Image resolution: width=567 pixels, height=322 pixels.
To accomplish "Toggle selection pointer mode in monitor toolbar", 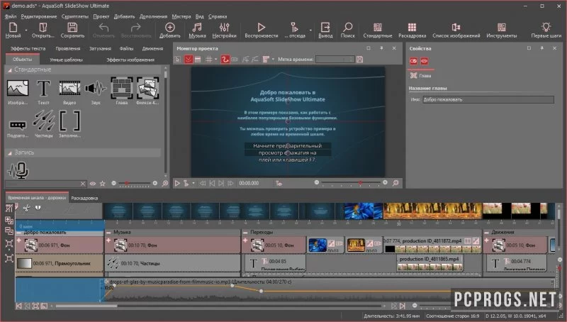I will tap(178, 60).
